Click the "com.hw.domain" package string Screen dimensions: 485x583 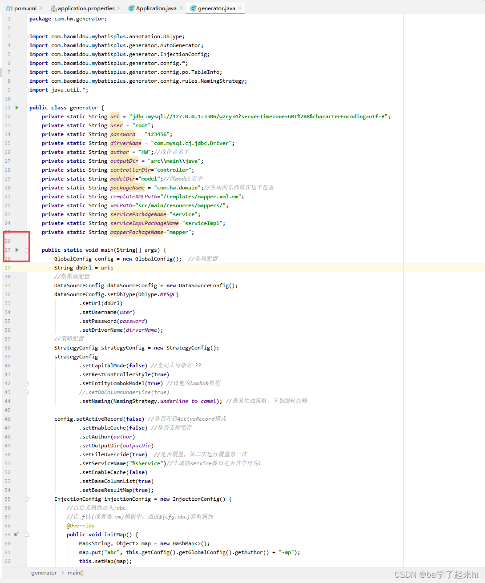coord(178,188)
